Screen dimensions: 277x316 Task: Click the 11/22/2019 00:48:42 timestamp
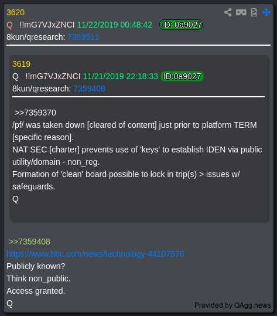[115, 25]
